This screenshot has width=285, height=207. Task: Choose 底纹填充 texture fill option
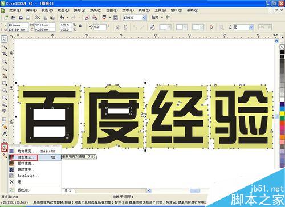(35, 169)
